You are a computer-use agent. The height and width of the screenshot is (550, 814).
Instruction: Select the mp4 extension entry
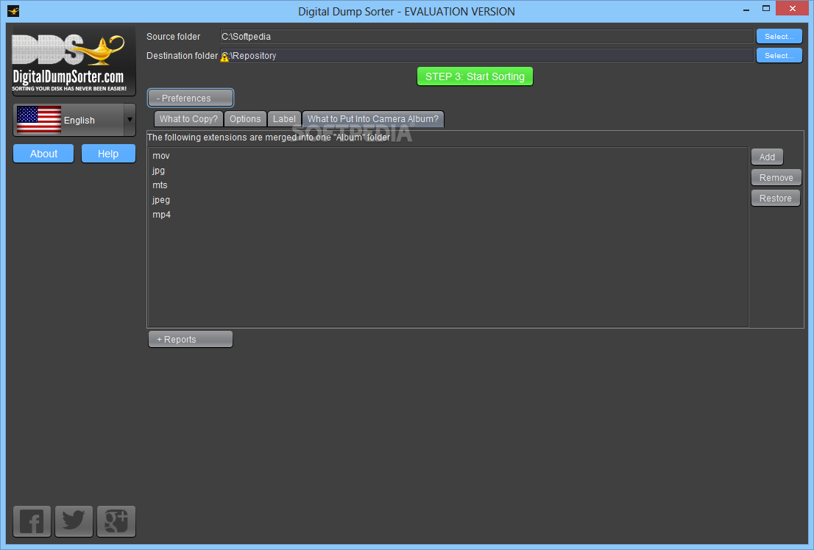(447, 214)
